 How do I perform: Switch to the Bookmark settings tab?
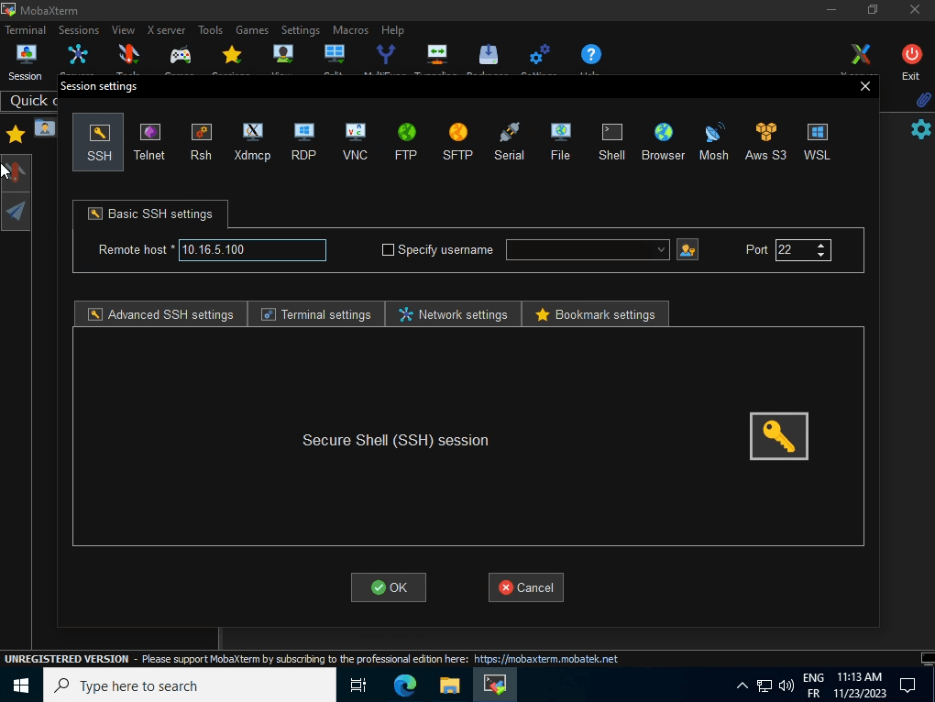[595, 314]
